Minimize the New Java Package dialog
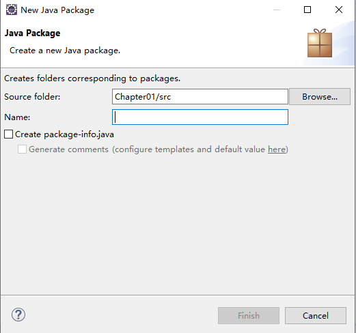 [x=277, y=10]
